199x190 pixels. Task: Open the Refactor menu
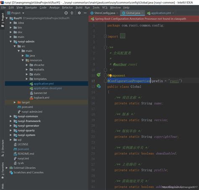point(67,8)
